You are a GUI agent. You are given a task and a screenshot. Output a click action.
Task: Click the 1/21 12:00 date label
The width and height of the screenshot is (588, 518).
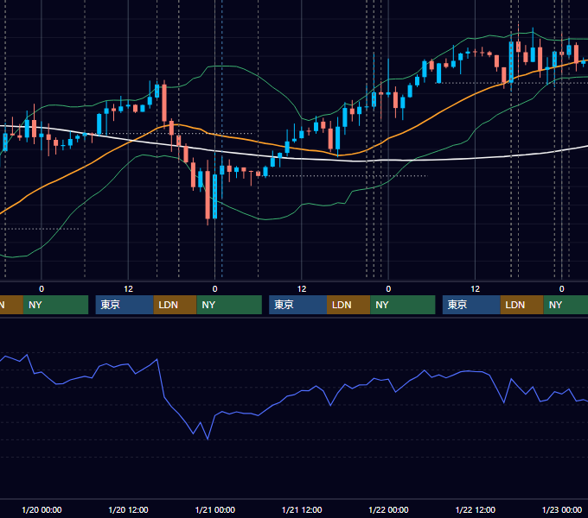[302, 509]
